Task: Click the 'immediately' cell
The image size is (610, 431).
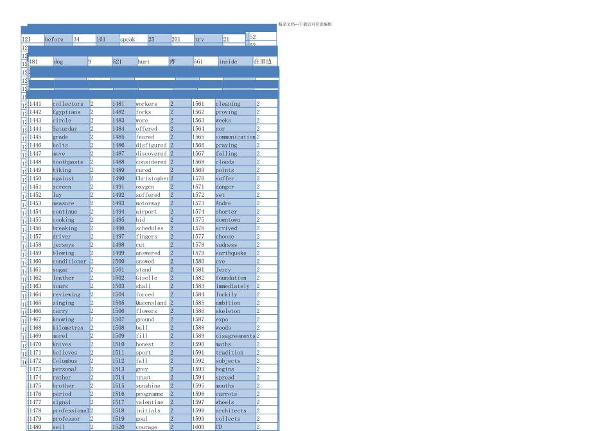Action: click(236, 286)
